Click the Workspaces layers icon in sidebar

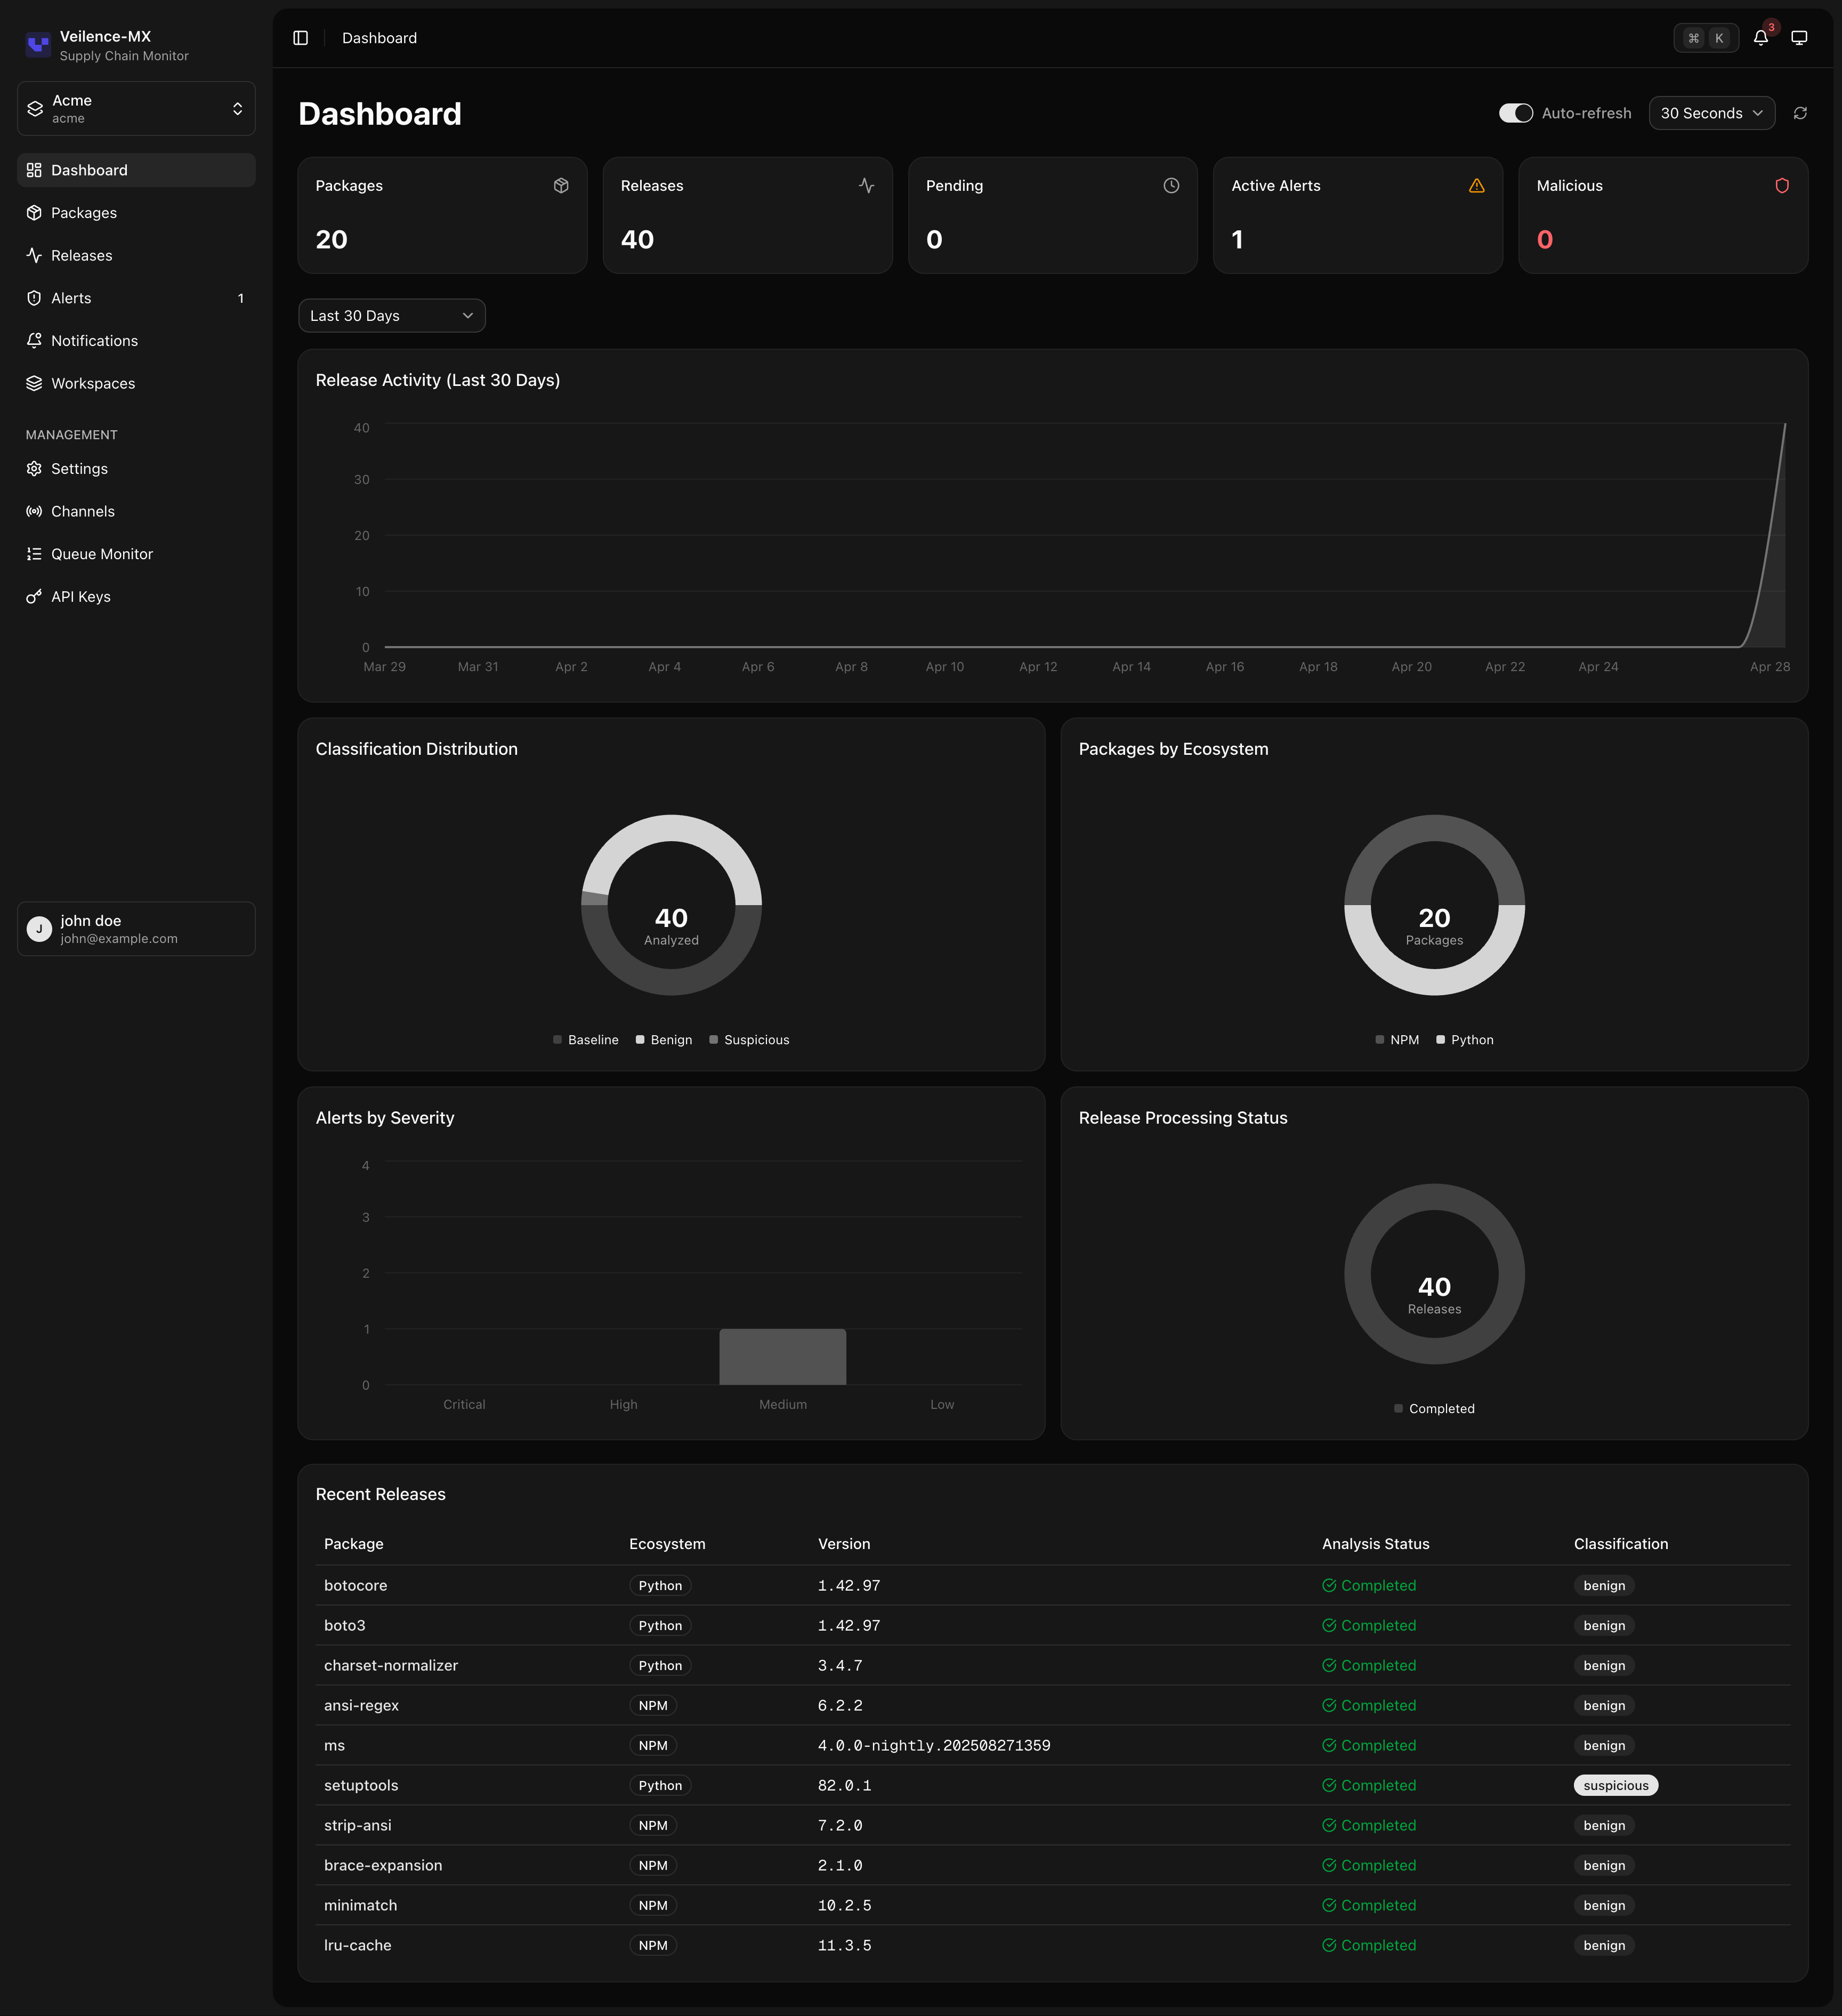click(34, 384)
